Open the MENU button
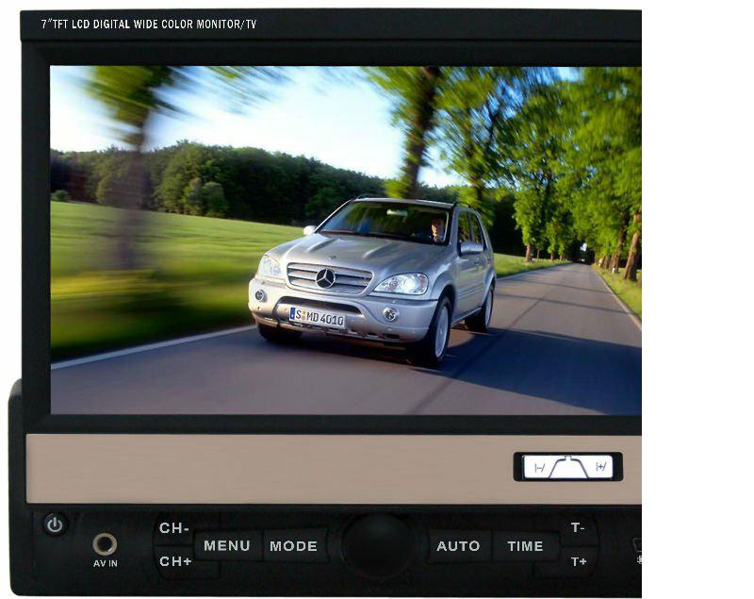Image resolution: width=754 pixels, height=599 pixels. coord(227,545)
